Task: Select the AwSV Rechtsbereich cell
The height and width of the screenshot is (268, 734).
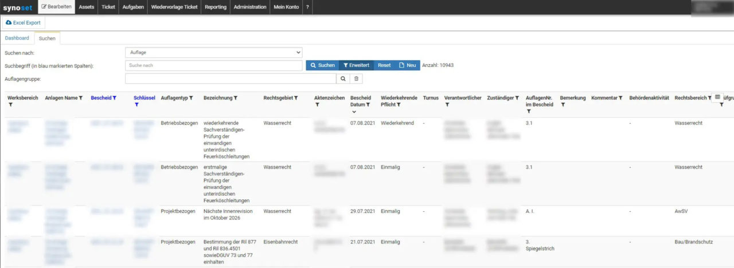Action: tap(681, 211)
